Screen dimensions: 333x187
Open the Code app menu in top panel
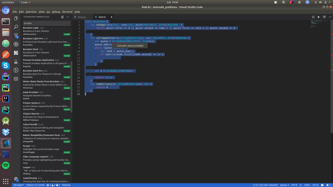point(24,2)
